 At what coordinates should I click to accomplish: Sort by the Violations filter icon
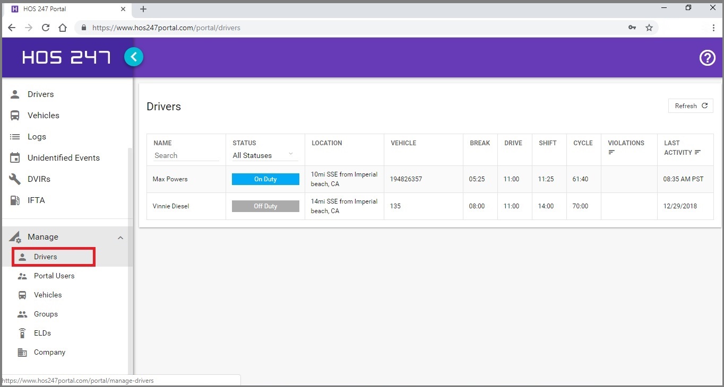611,153
